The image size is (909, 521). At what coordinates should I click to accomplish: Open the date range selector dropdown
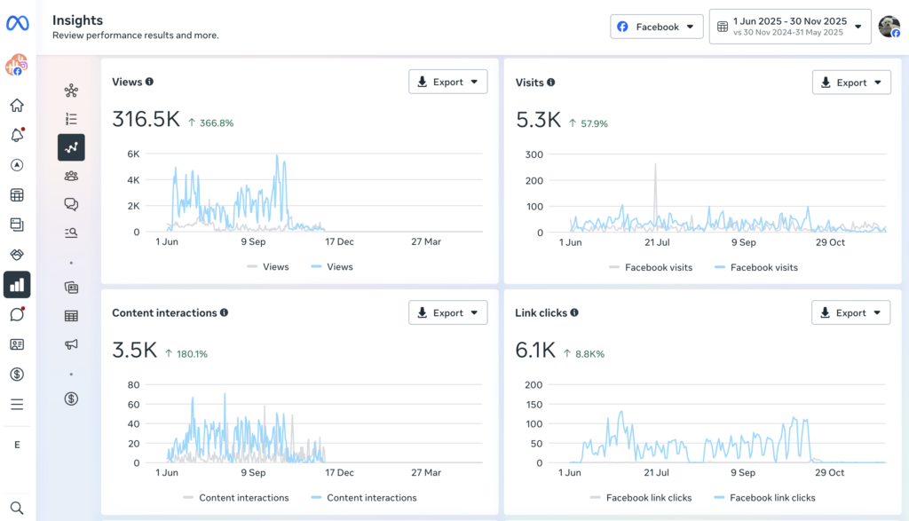tap(789, 26)
